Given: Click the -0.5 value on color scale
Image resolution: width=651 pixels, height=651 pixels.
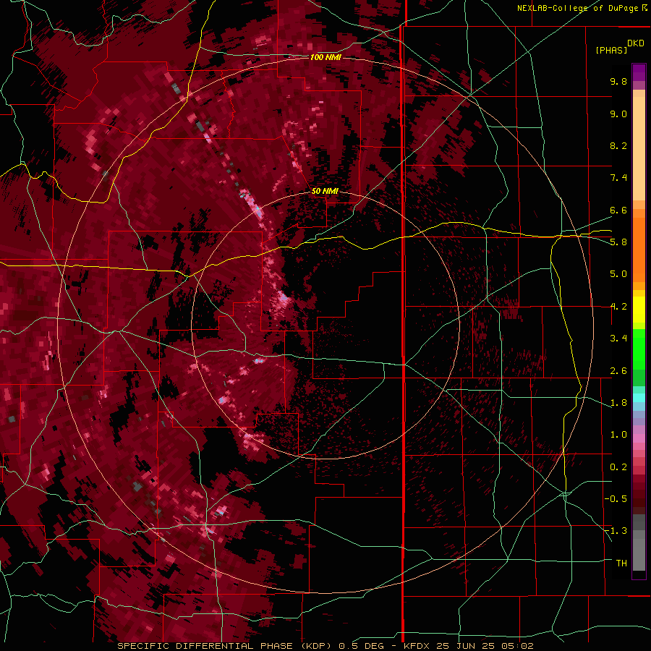Looking at the screenshot, I should tap(616, 499).
